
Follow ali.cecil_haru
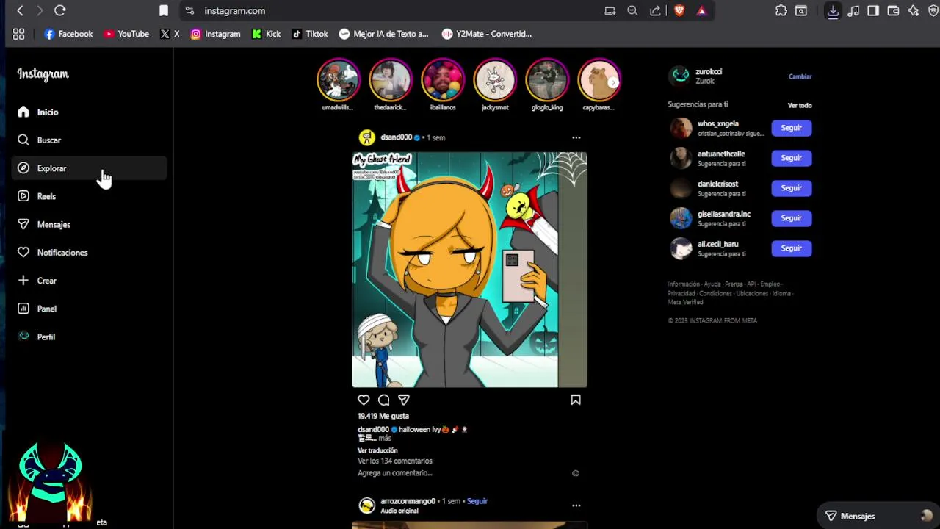791,248
